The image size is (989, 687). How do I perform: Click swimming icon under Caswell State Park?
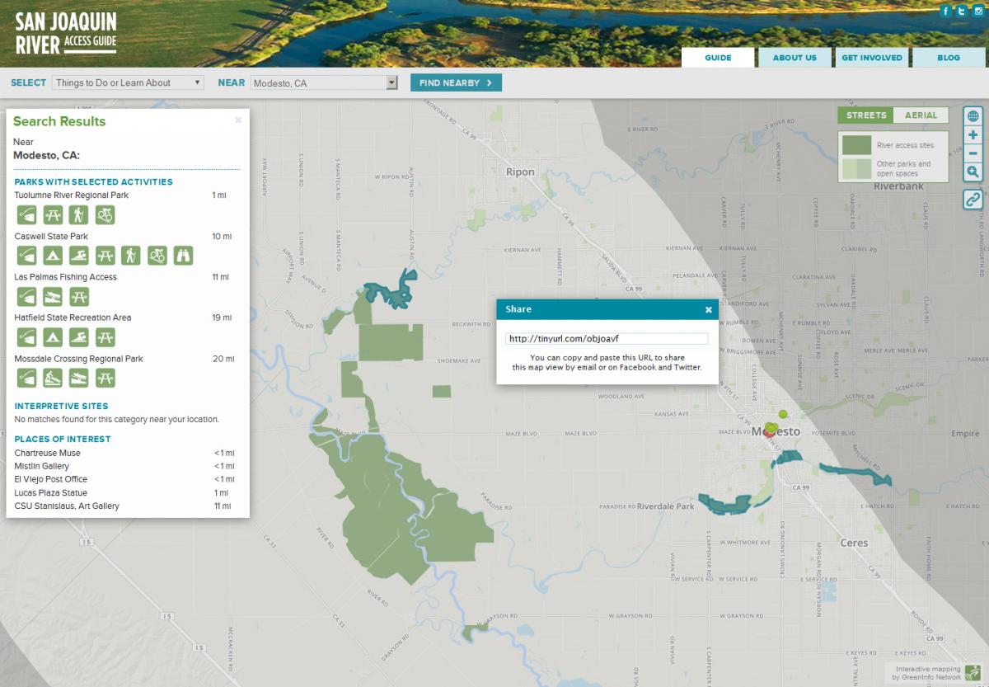pyautogui.click(x=78, y=256)
